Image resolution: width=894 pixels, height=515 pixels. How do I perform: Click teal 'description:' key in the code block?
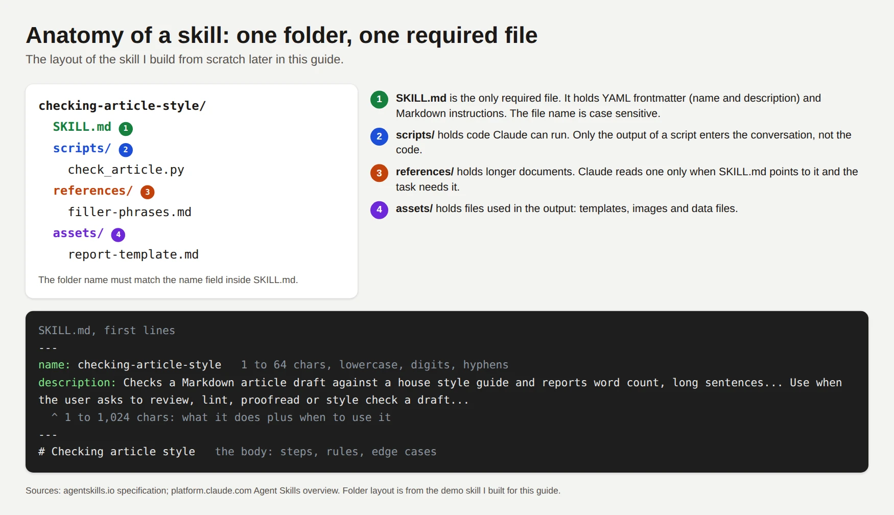(x=77, y=383)
